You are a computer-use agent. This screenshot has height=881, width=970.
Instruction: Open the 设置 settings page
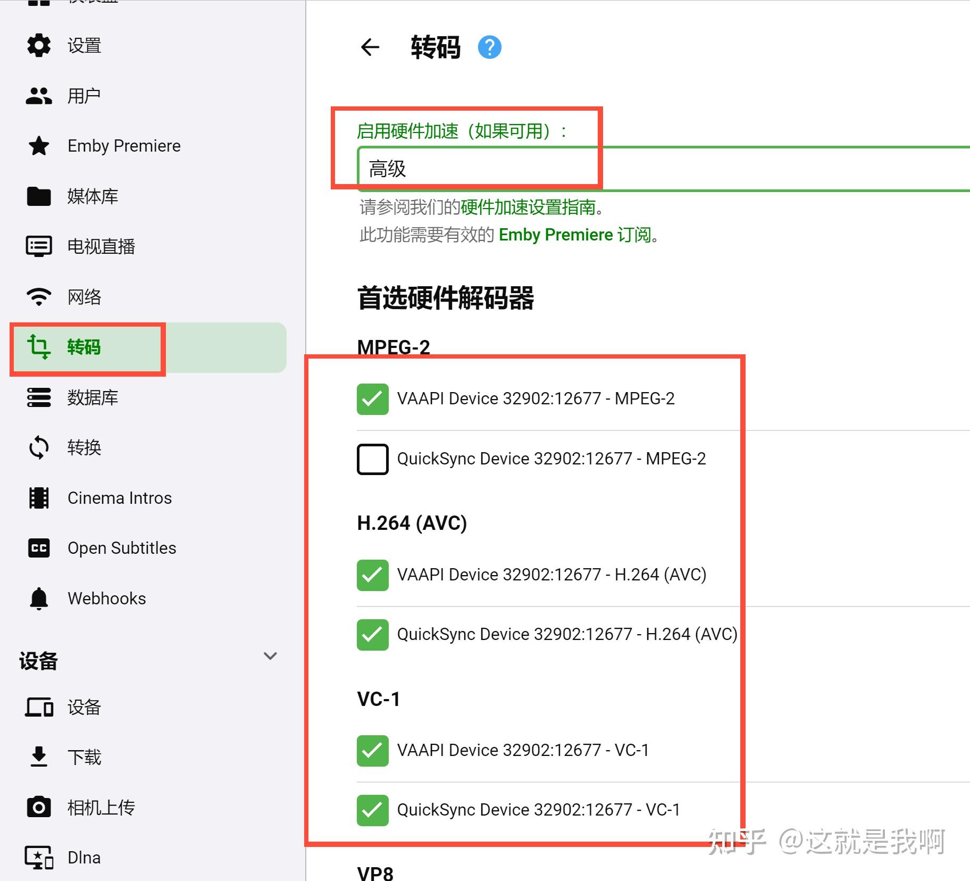click(x=38, y=46)
